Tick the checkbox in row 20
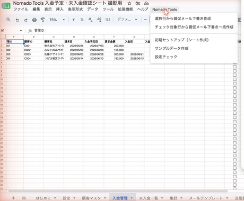This screenshot has height=201, width=244. [x=235, y=122]
